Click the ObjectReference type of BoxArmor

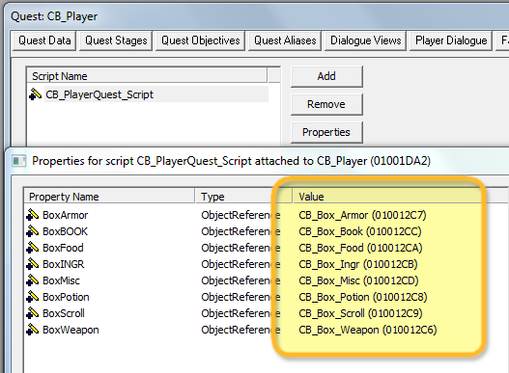(x=240, y=215)
